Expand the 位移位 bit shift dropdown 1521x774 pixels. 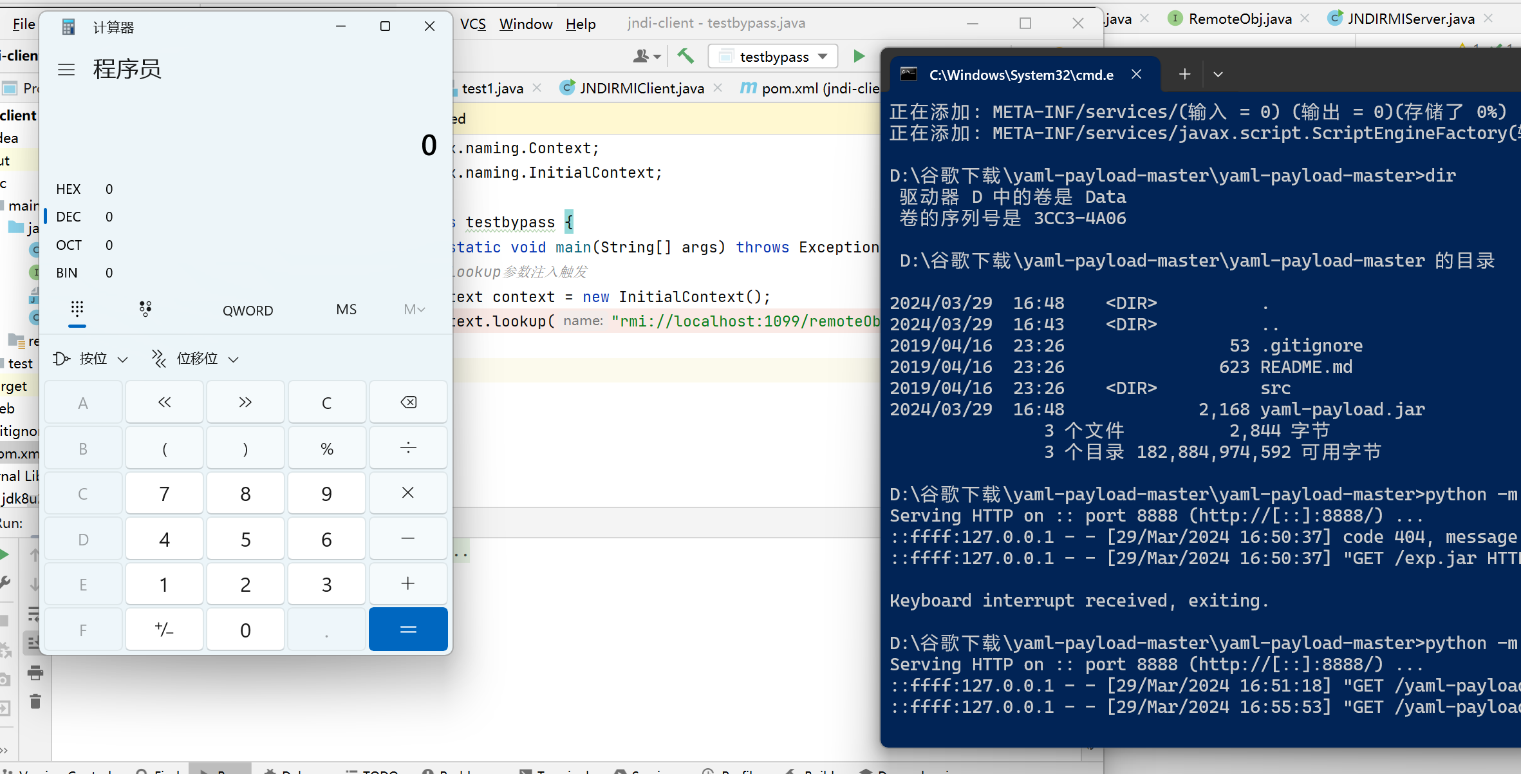coord(195,359)
